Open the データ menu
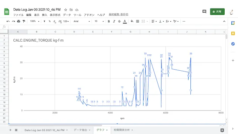The width and height of the screenshot is (238, 134). (67, 15)
